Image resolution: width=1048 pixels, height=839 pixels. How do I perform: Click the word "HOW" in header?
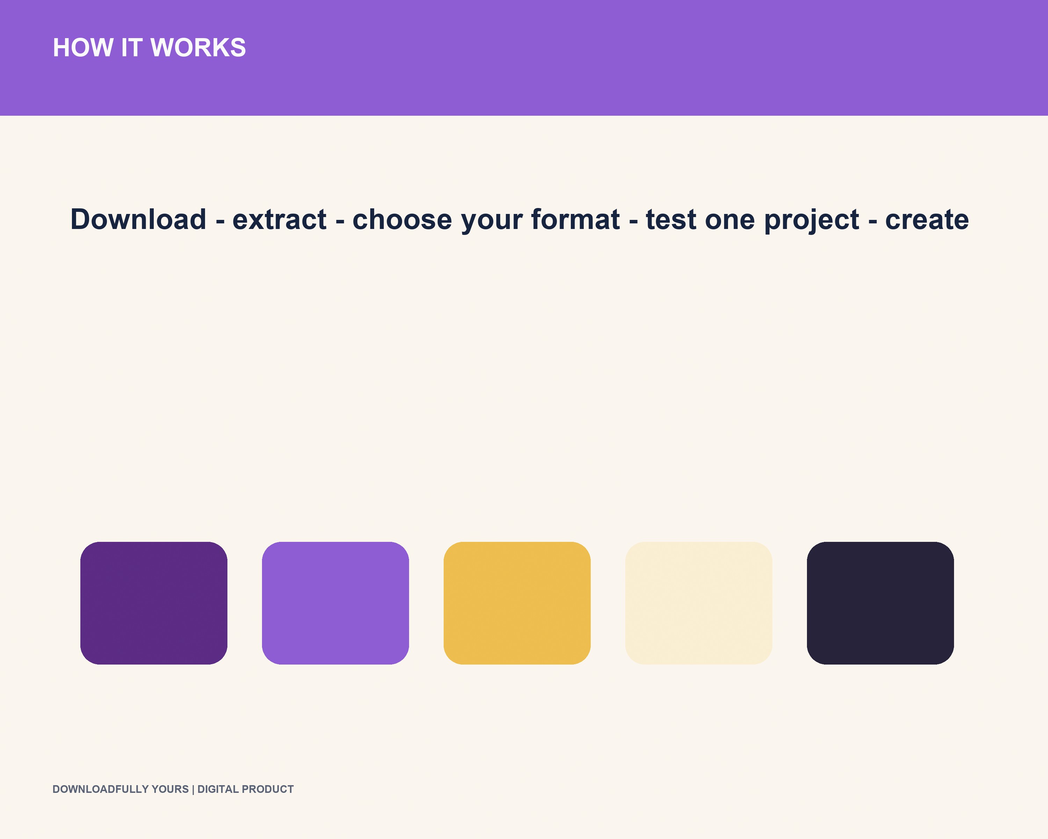pos(83,48)
